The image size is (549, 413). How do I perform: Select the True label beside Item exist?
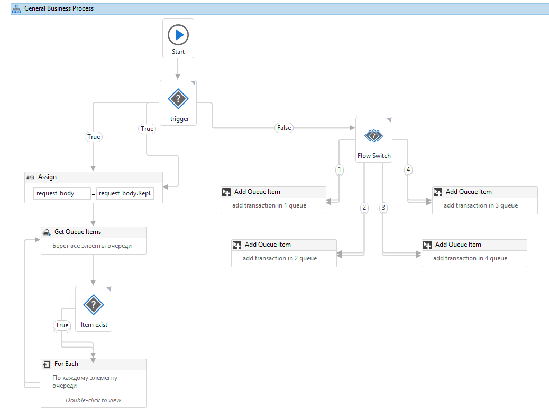[x=62, y=325]
